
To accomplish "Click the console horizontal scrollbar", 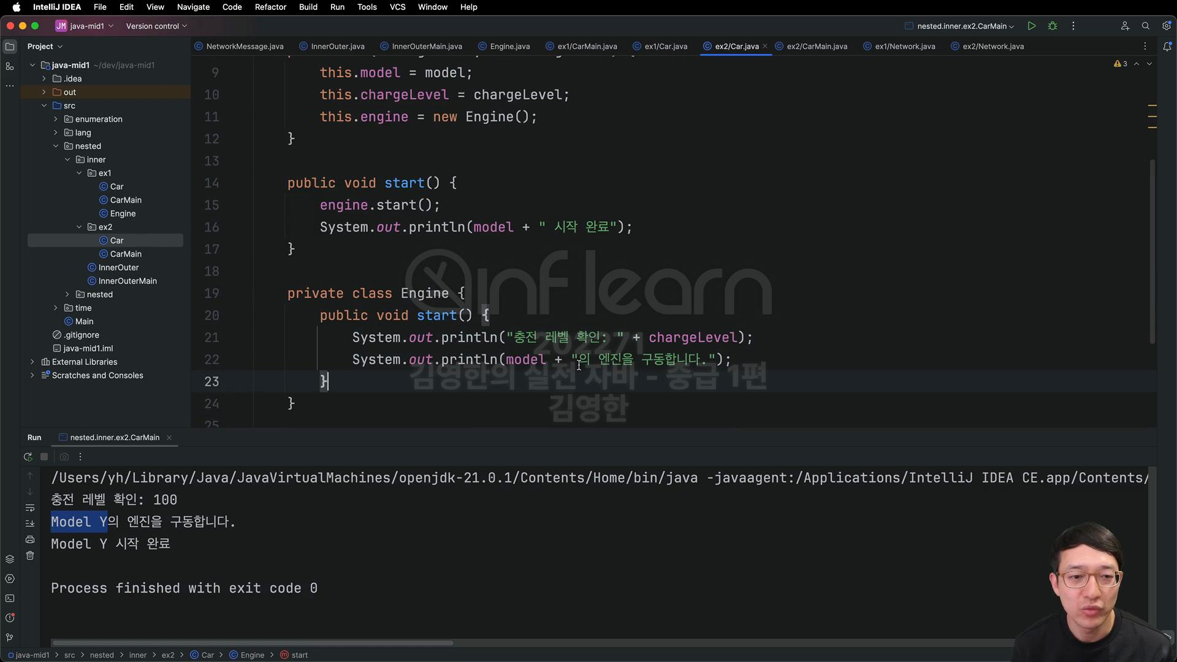I will [x=253, y=643].
